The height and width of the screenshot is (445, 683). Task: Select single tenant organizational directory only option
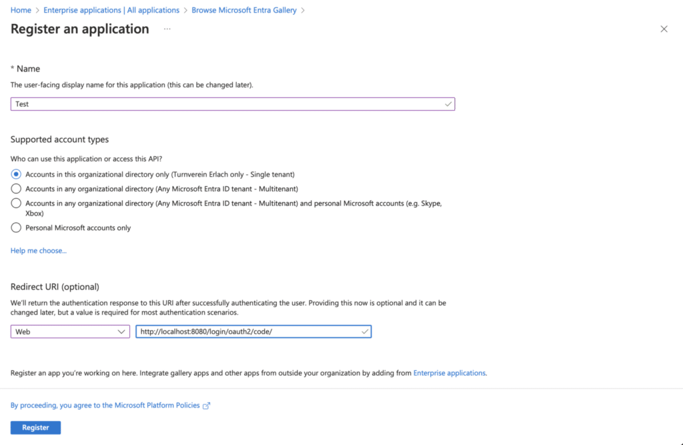point(16,174)
